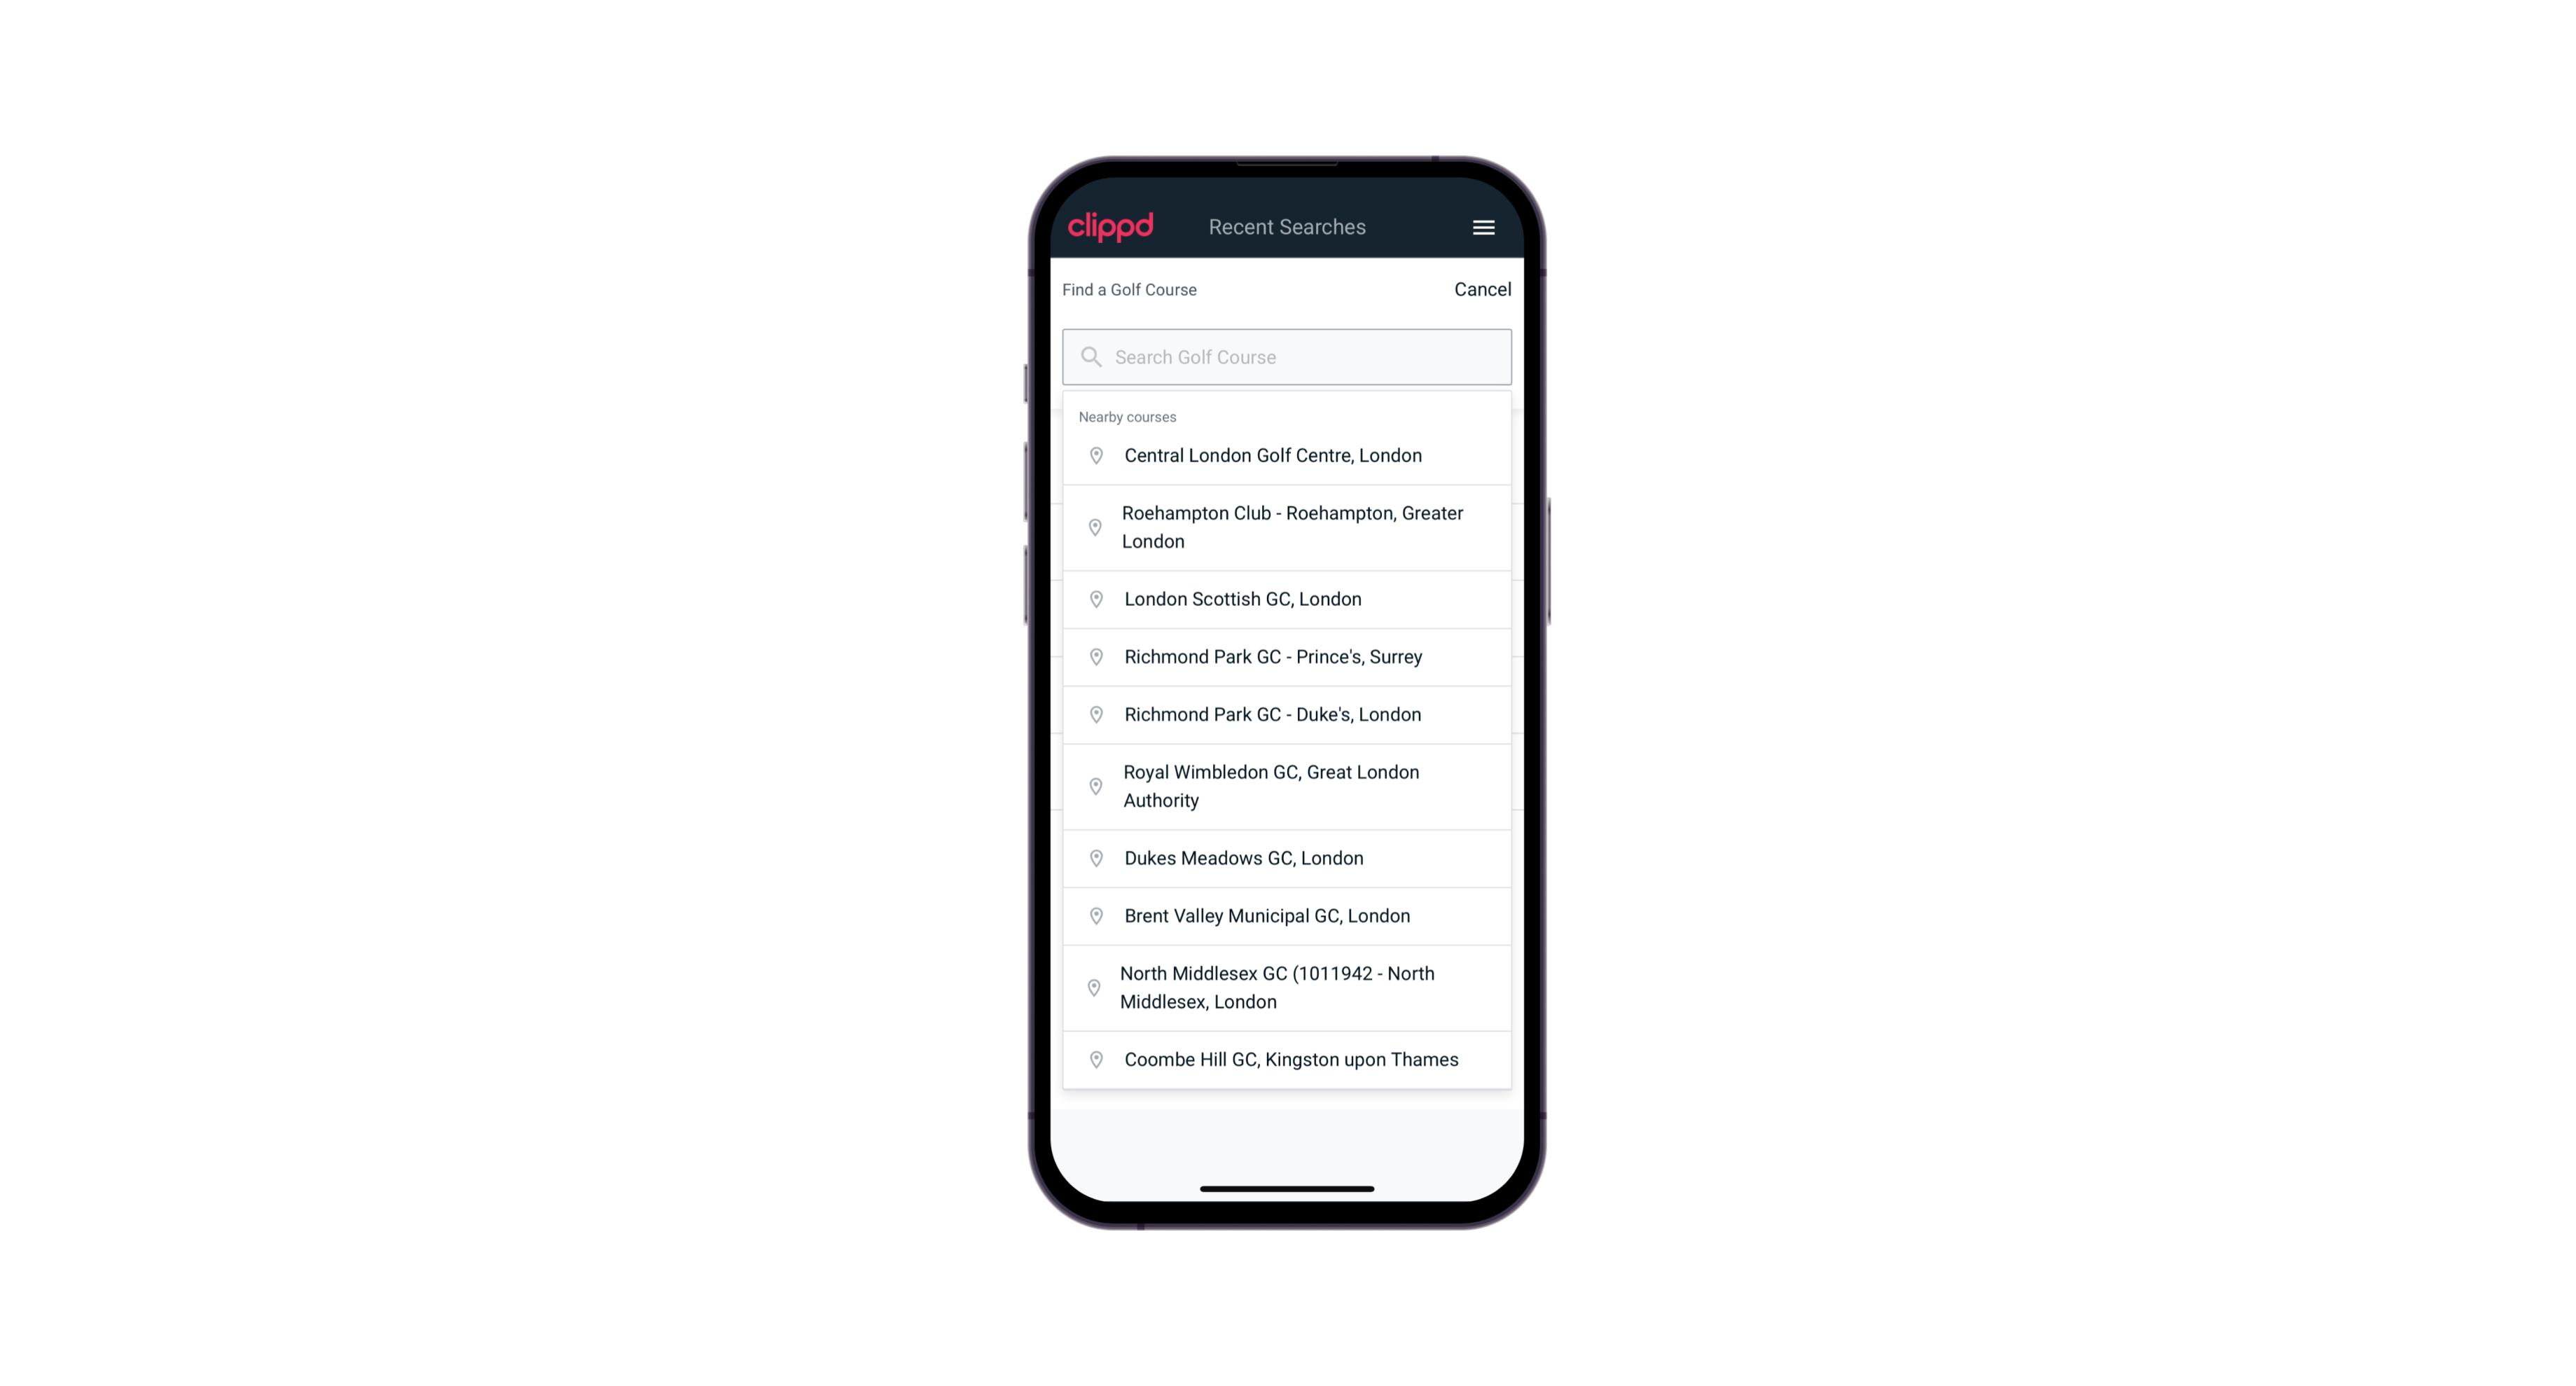The image size is (2576, 1386).
Task: Click the Clippd logo icon
Action: tap(1111, 227)
